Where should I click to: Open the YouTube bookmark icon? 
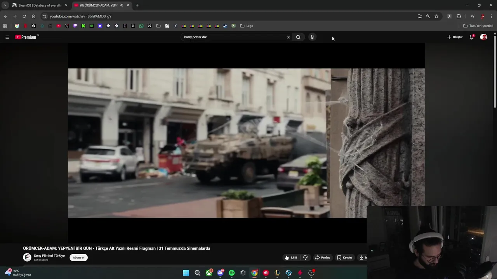59,26
